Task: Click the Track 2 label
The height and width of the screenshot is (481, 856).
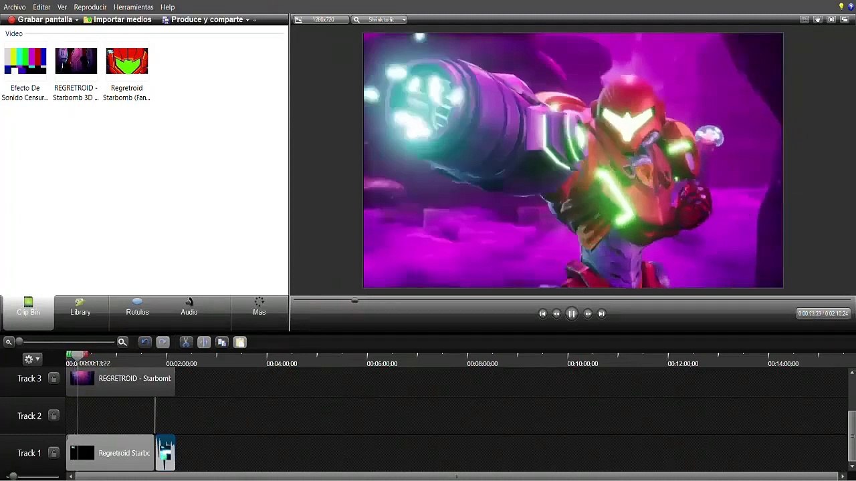Action: tap(29, 416)
